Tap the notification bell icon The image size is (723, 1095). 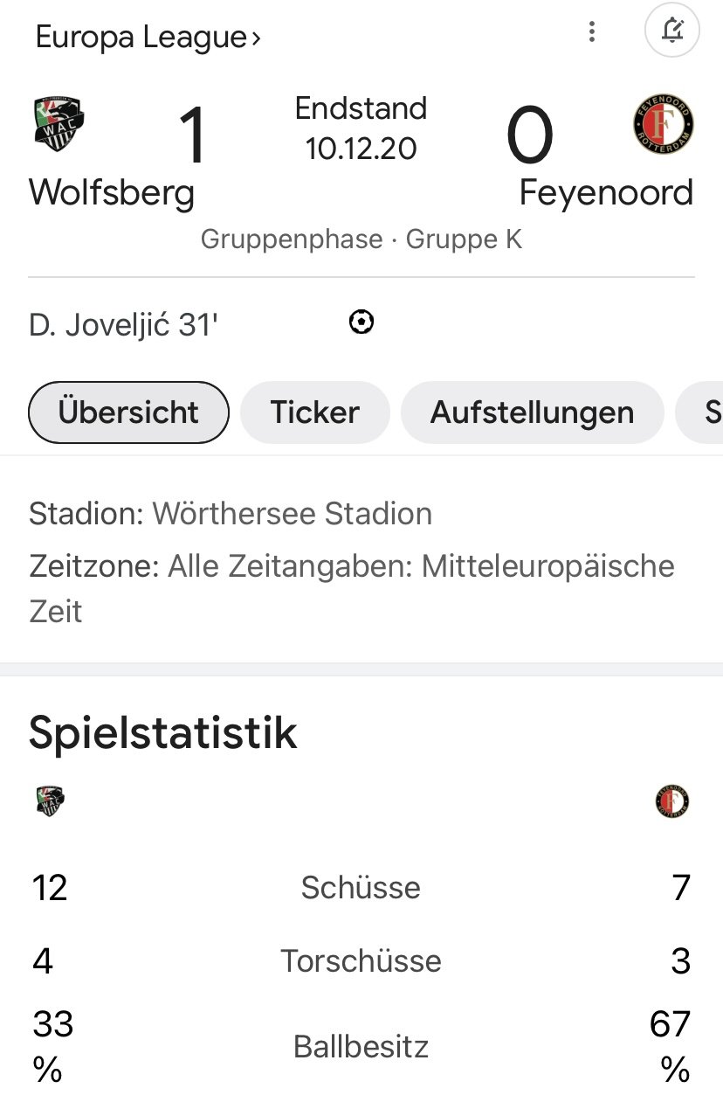(671, 32)
